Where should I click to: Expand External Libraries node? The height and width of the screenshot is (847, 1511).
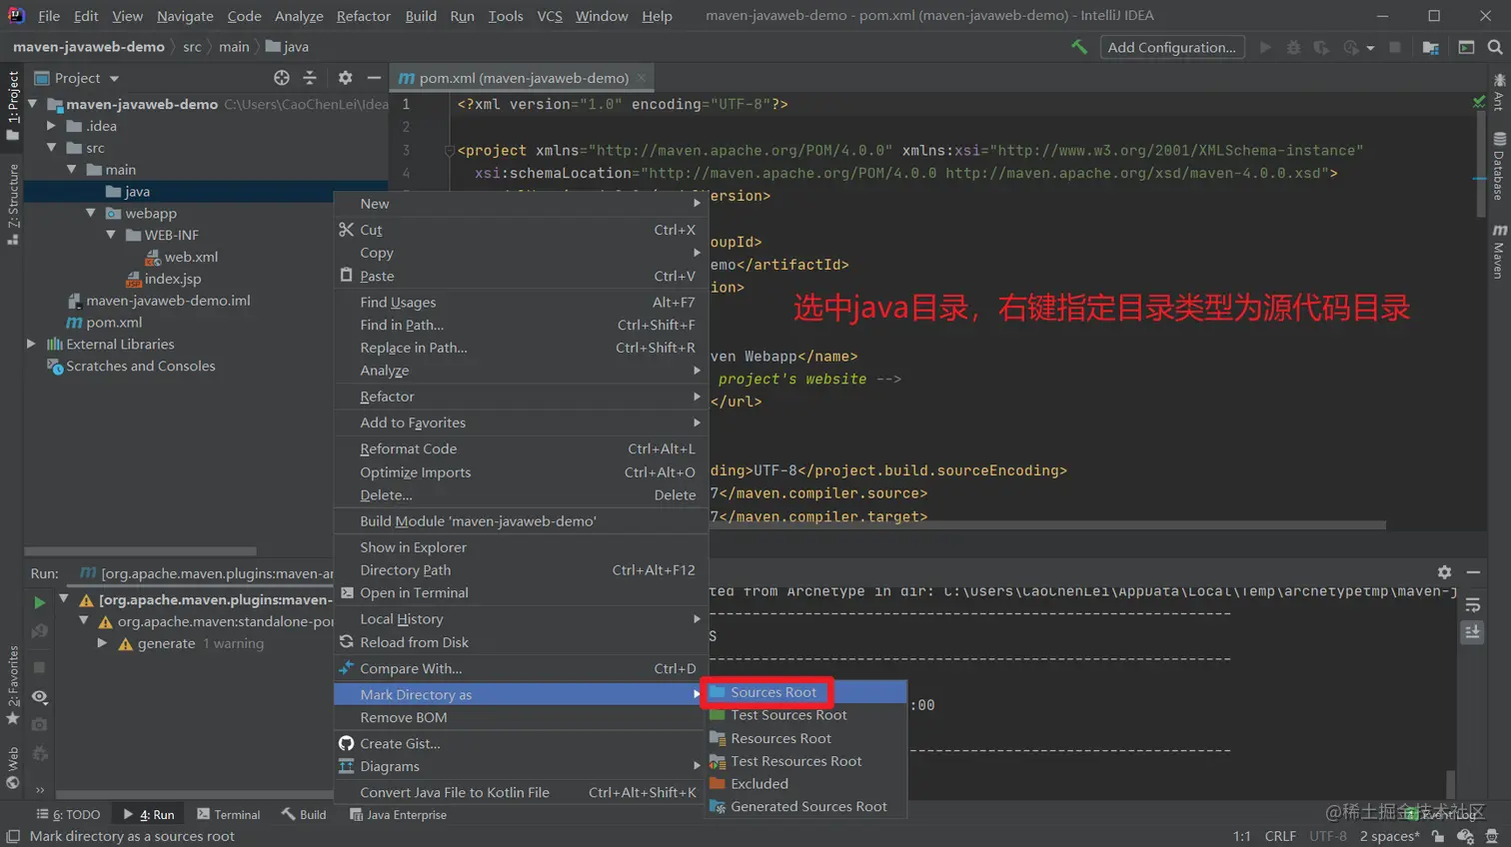(31, 344)
